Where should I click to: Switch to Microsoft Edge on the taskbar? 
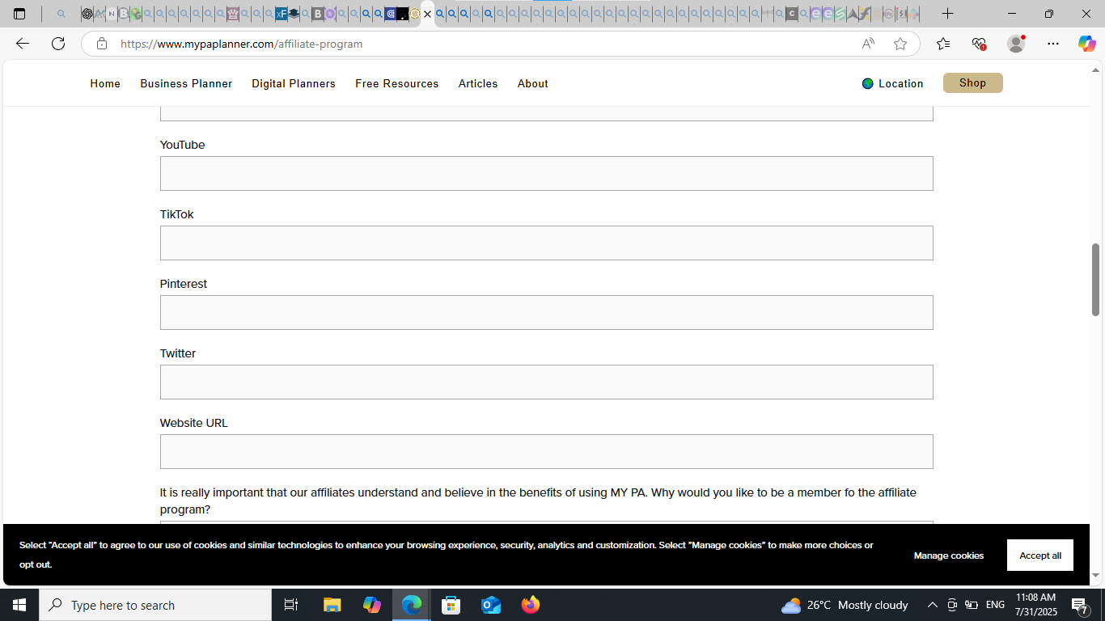point(412,605)
